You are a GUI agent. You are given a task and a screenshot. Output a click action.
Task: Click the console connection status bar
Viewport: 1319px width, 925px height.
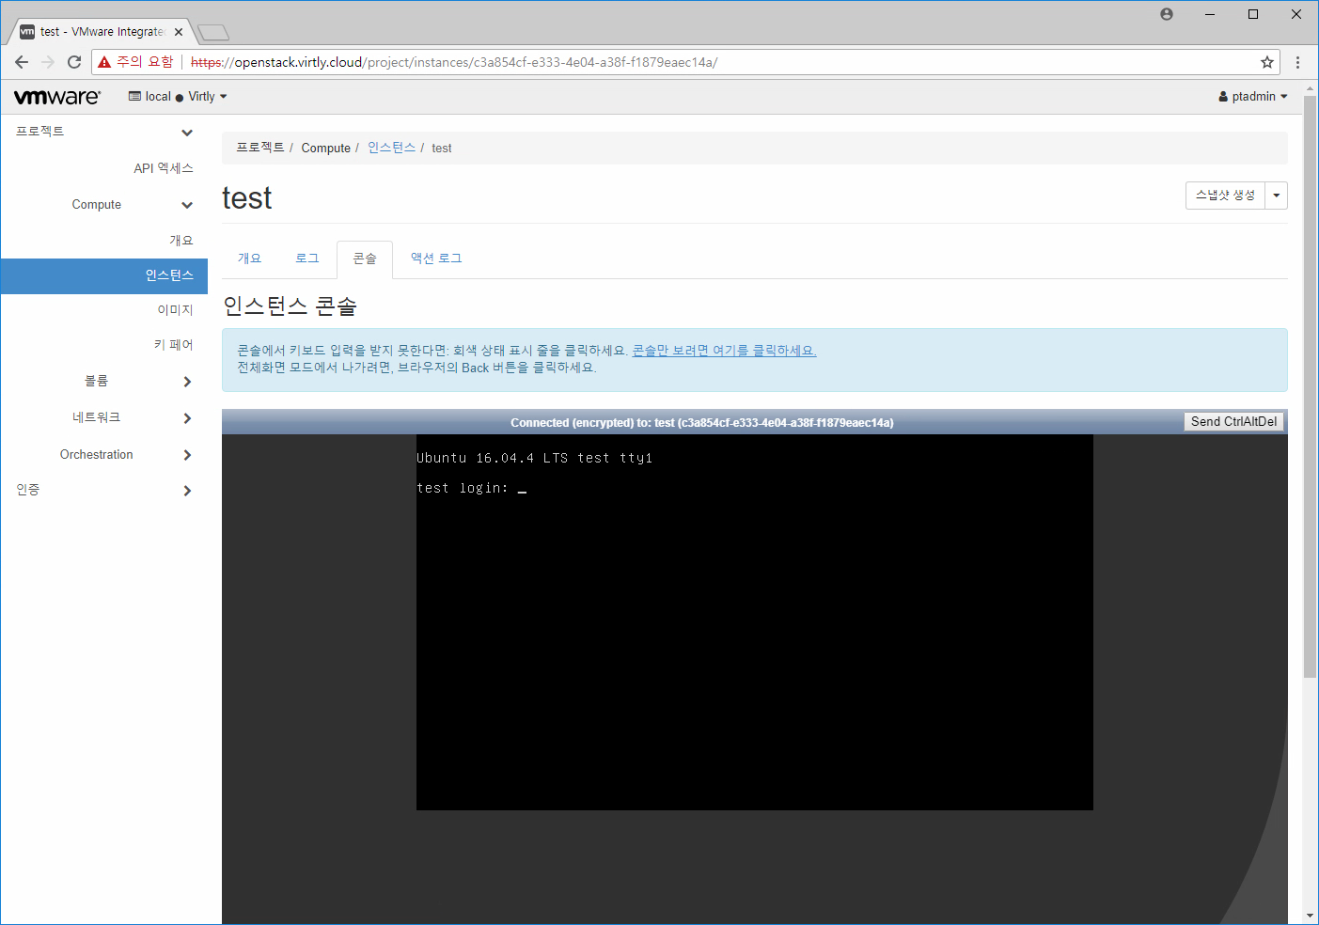701,422
